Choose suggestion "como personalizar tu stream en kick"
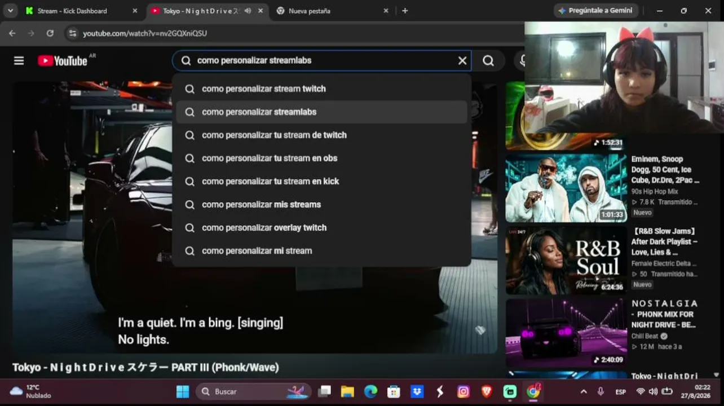Image resolution: width=724 pixels, height=406 pixels. [x=322, y=181]
